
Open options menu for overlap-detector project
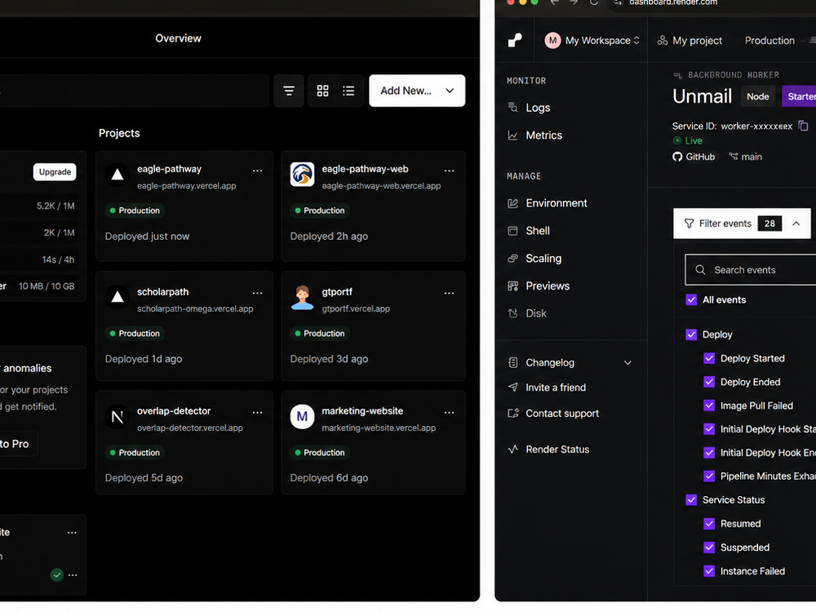point(258,413)
